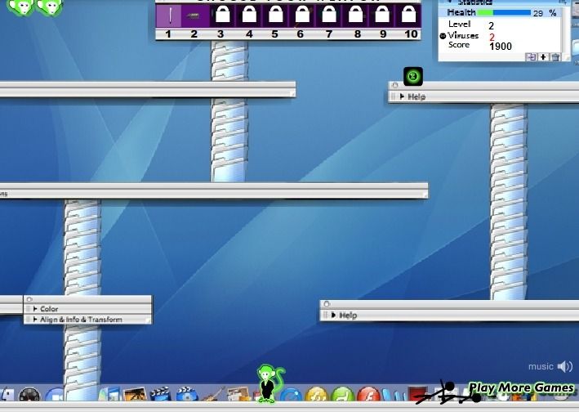Viewport: 579px width, 412px height.
Task: Open the Finder icon in the dock
Action: point(7,394)
